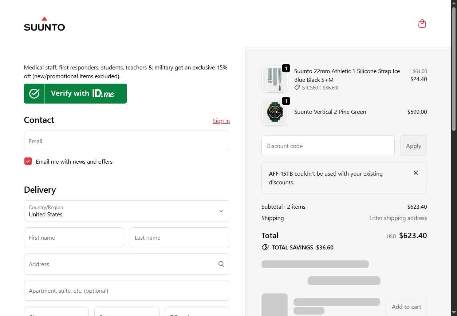Click the USD $623.40 total amount
457x316 pixels.
point(407,236)
